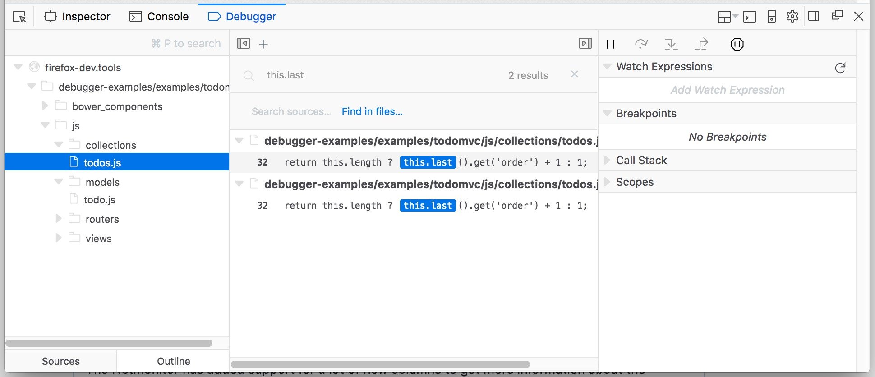Screen dimensions: 875x377
Task: Open the Outline tab
Action: (173, 361)
